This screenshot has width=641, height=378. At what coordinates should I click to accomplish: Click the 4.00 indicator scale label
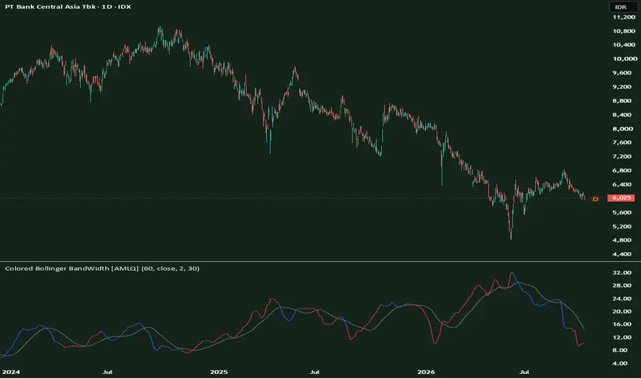[x=620, y=364]
